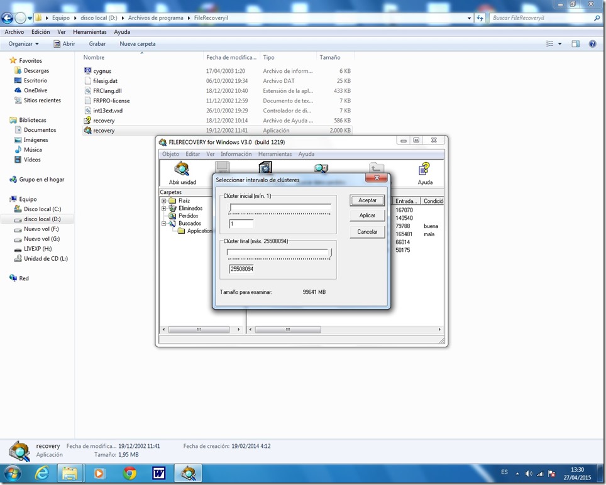The image size is (606, 485).
Task: Click the Clúster final slider thumb
Action: click(330, 253)
